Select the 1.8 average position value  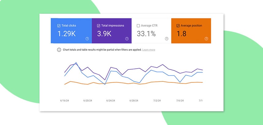[181, 34]
